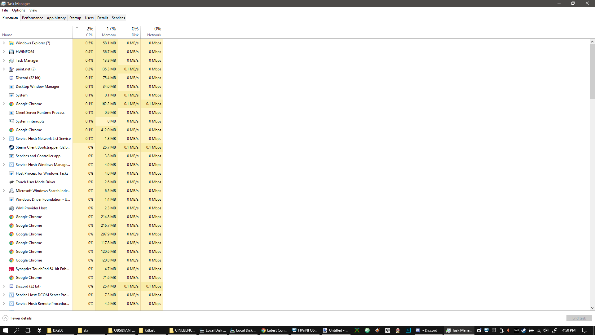The width and height of the screenshot is (595, 335).
Task: Open the Details tab
Action: pos(103,18)
